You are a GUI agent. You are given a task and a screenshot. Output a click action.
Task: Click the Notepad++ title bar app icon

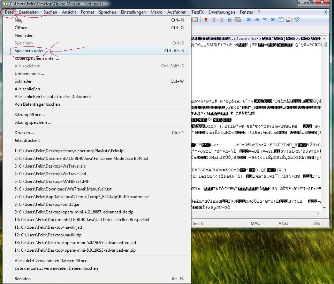point(5,3)
